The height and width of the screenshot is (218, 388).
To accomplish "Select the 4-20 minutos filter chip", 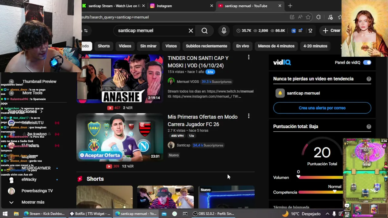I will [x=315, y=46].
